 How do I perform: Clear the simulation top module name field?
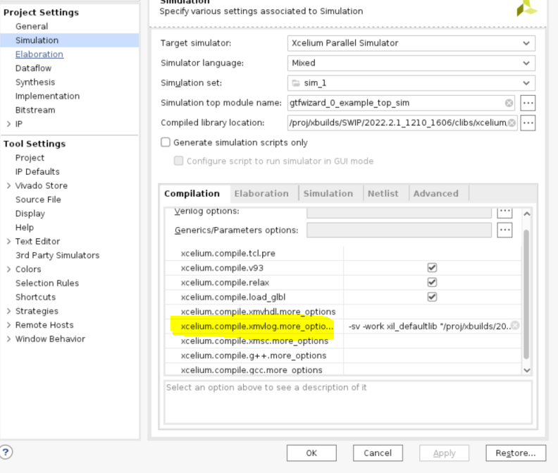coord(509,103)
